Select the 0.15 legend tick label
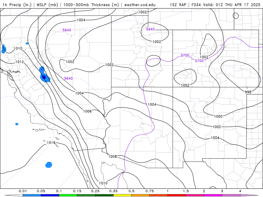This screenshot has width=263, height=197. point(77,191)
